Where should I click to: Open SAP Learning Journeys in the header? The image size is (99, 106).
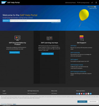[83, 3]
